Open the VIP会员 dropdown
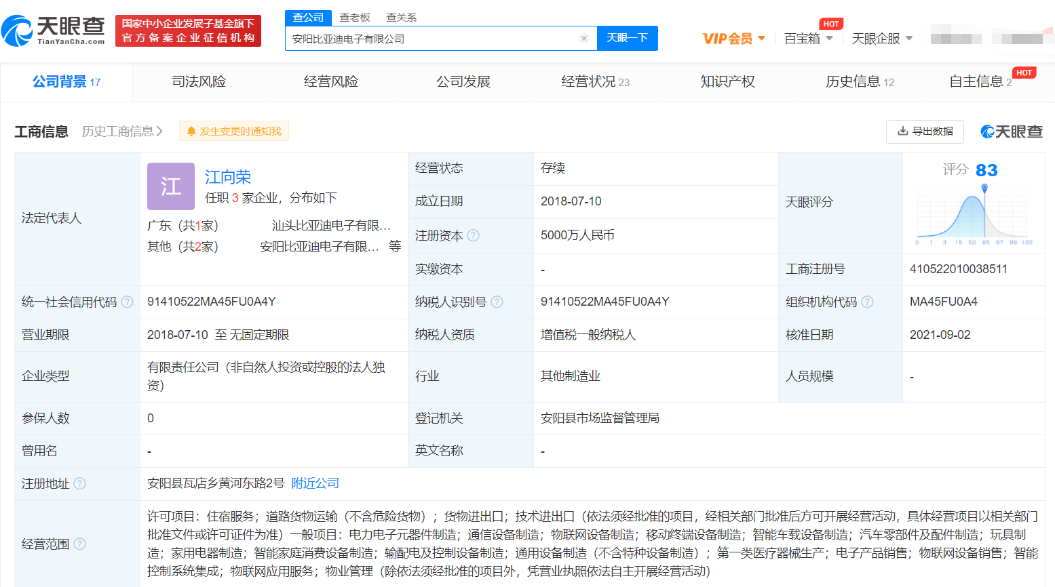The image size is (1055, 587). (733, 39)
